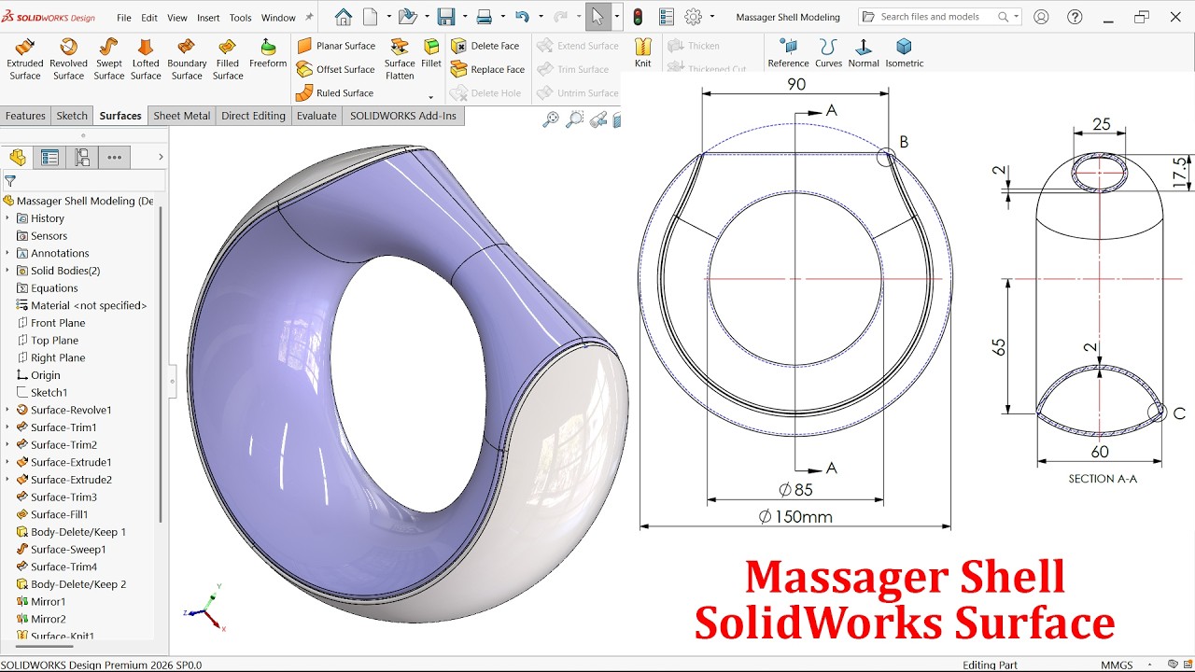
Task: Select the Planar Surface tool
Action: (x=336, y=46)
